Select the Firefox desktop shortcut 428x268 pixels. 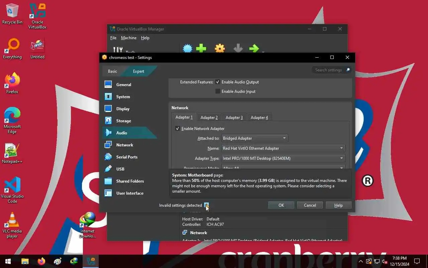[x=12, y=83]
